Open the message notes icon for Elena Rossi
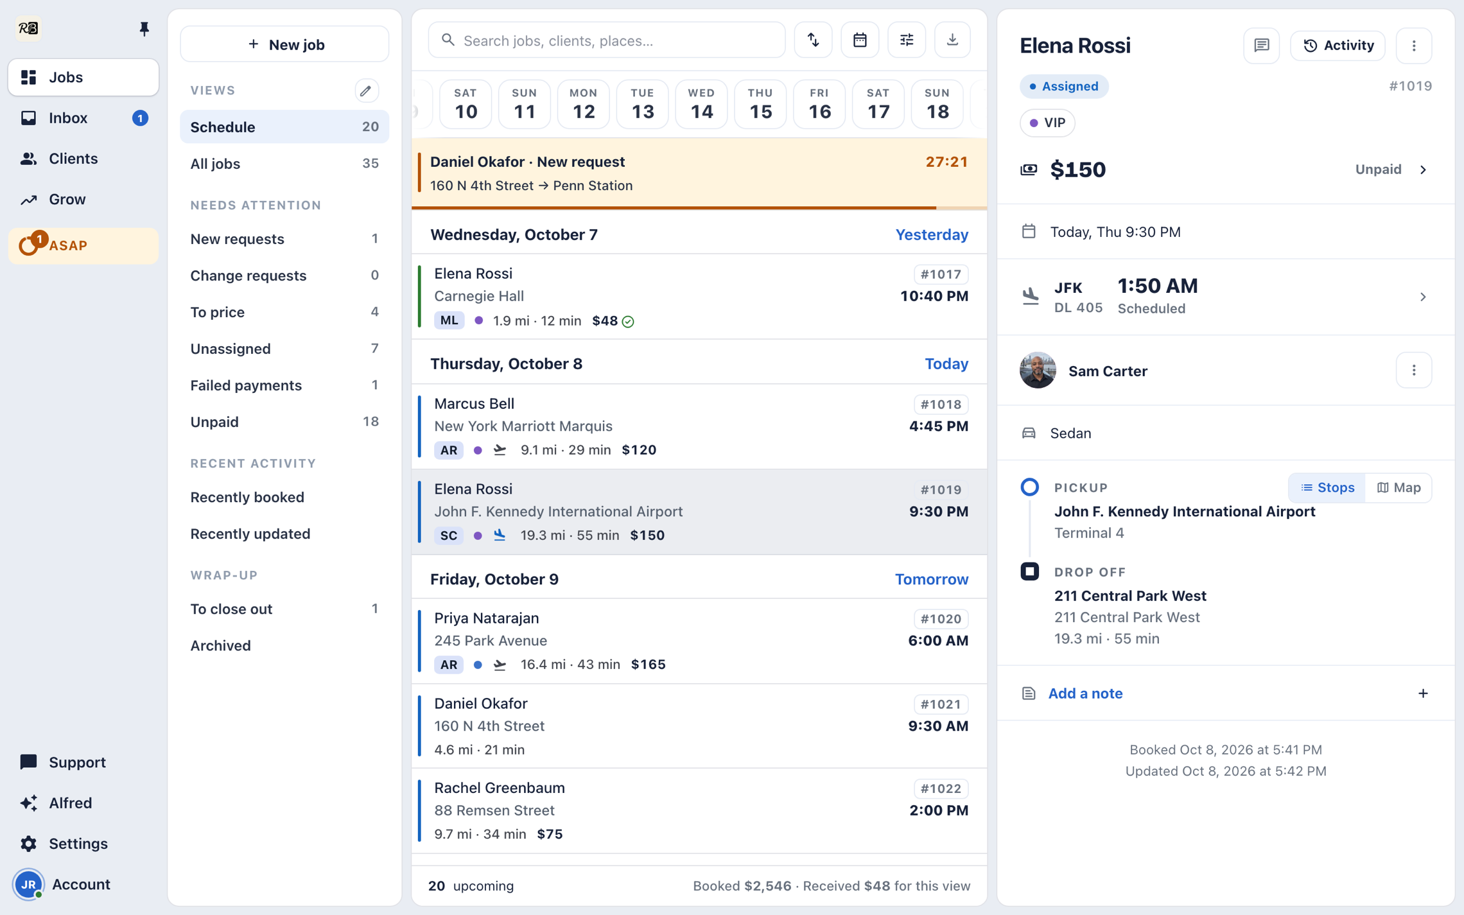 1261,46
